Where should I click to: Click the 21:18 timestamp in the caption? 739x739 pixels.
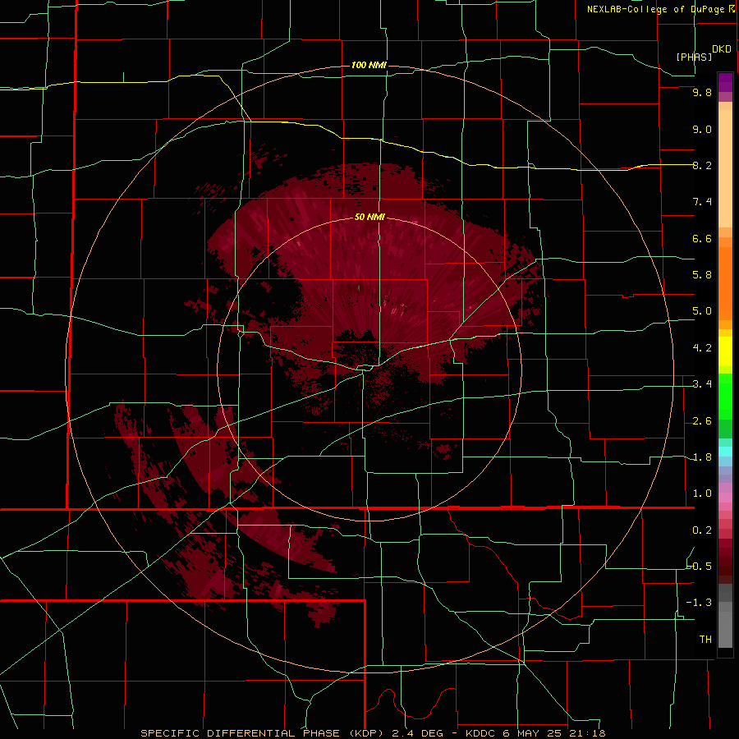(588, 733)
